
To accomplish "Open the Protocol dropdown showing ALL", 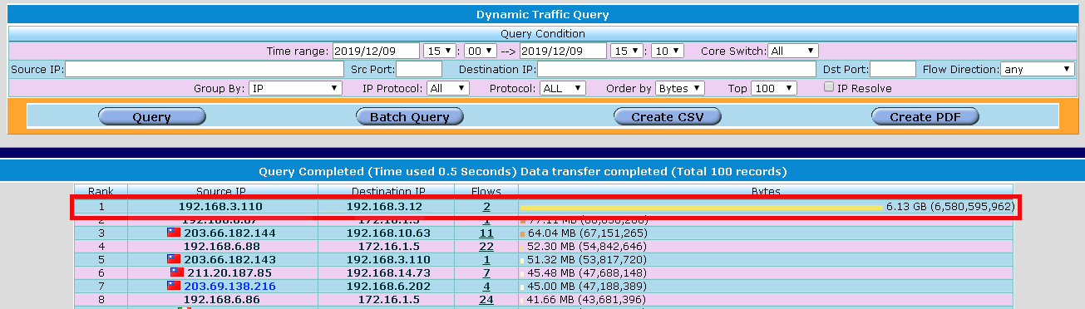I will pos(563,87).
